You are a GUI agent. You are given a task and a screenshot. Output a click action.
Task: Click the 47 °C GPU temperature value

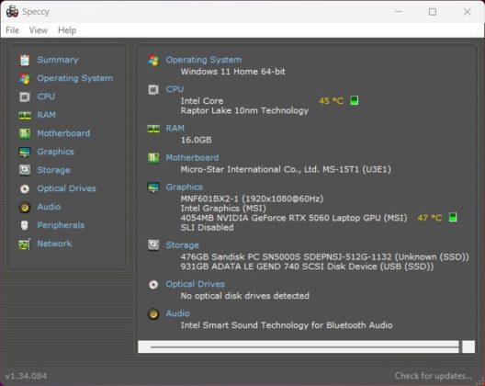click(430, 218)
